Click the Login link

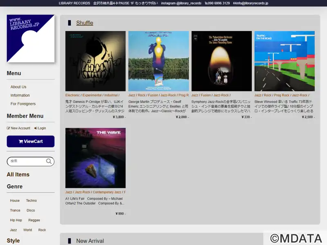(40, 128)
